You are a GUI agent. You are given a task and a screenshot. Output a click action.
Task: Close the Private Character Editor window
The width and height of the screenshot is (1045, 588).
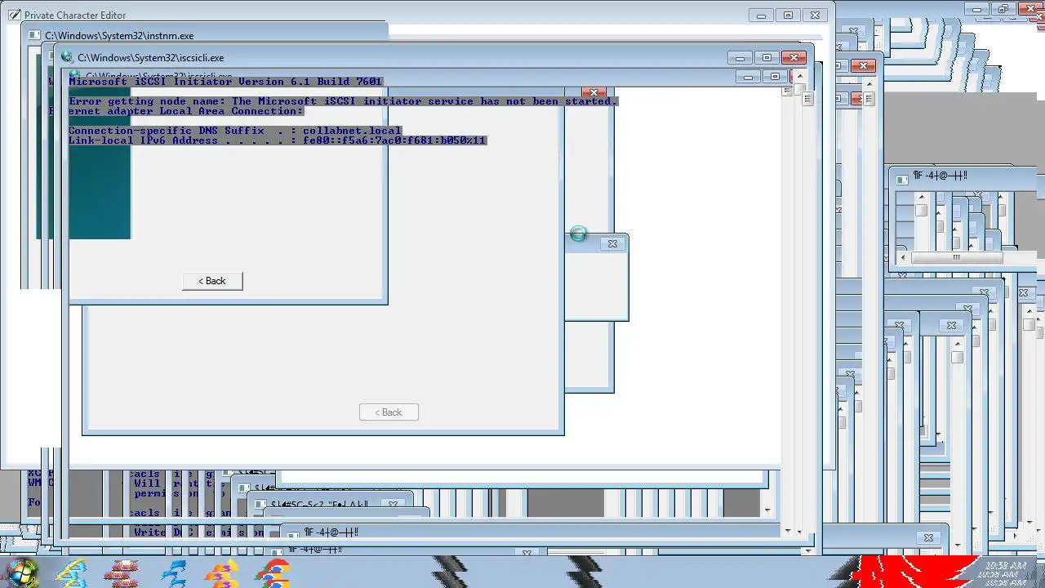click(815, 15)
